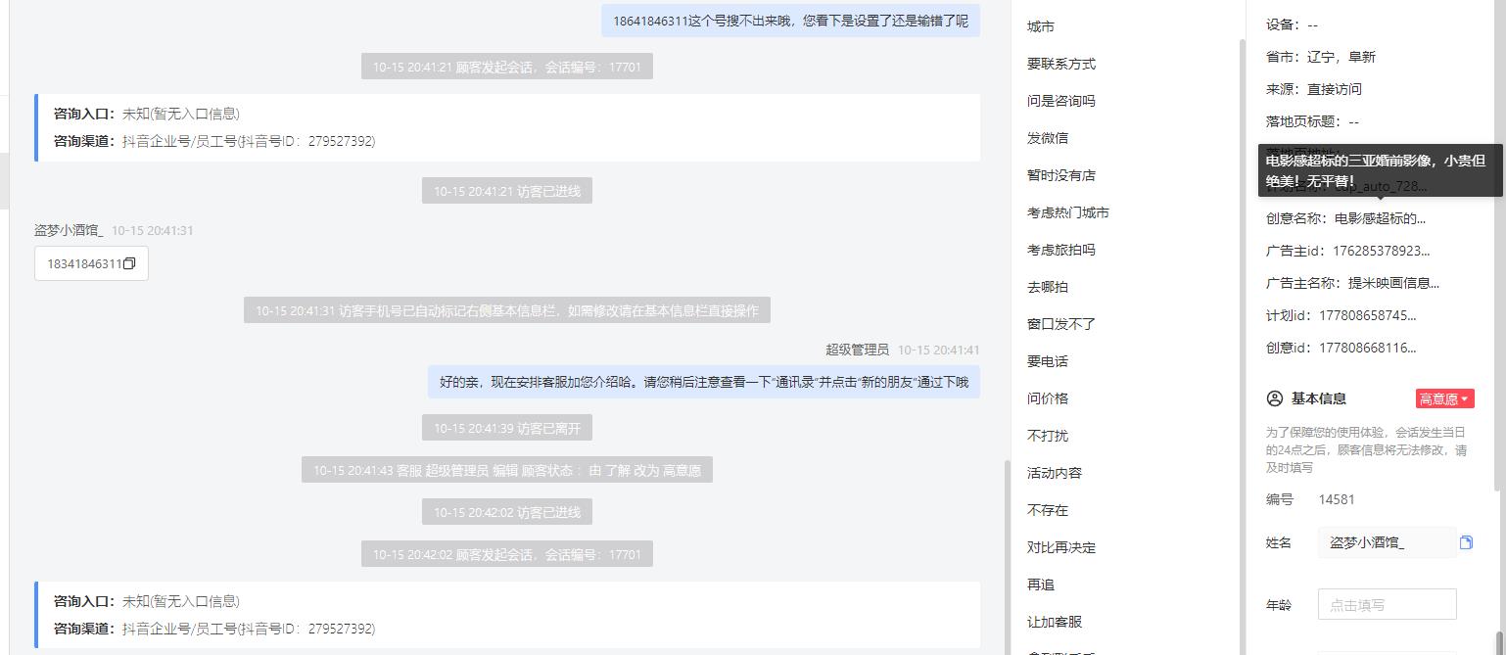1506x655 pixels.
Task: Choose 对比再决定 quick reply
Action: point(1061,547)
